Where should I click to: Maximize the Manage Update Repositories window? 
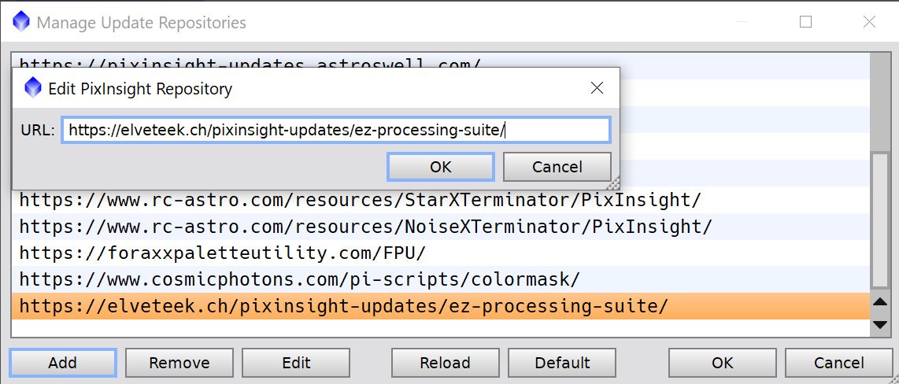tap(805, 22)
